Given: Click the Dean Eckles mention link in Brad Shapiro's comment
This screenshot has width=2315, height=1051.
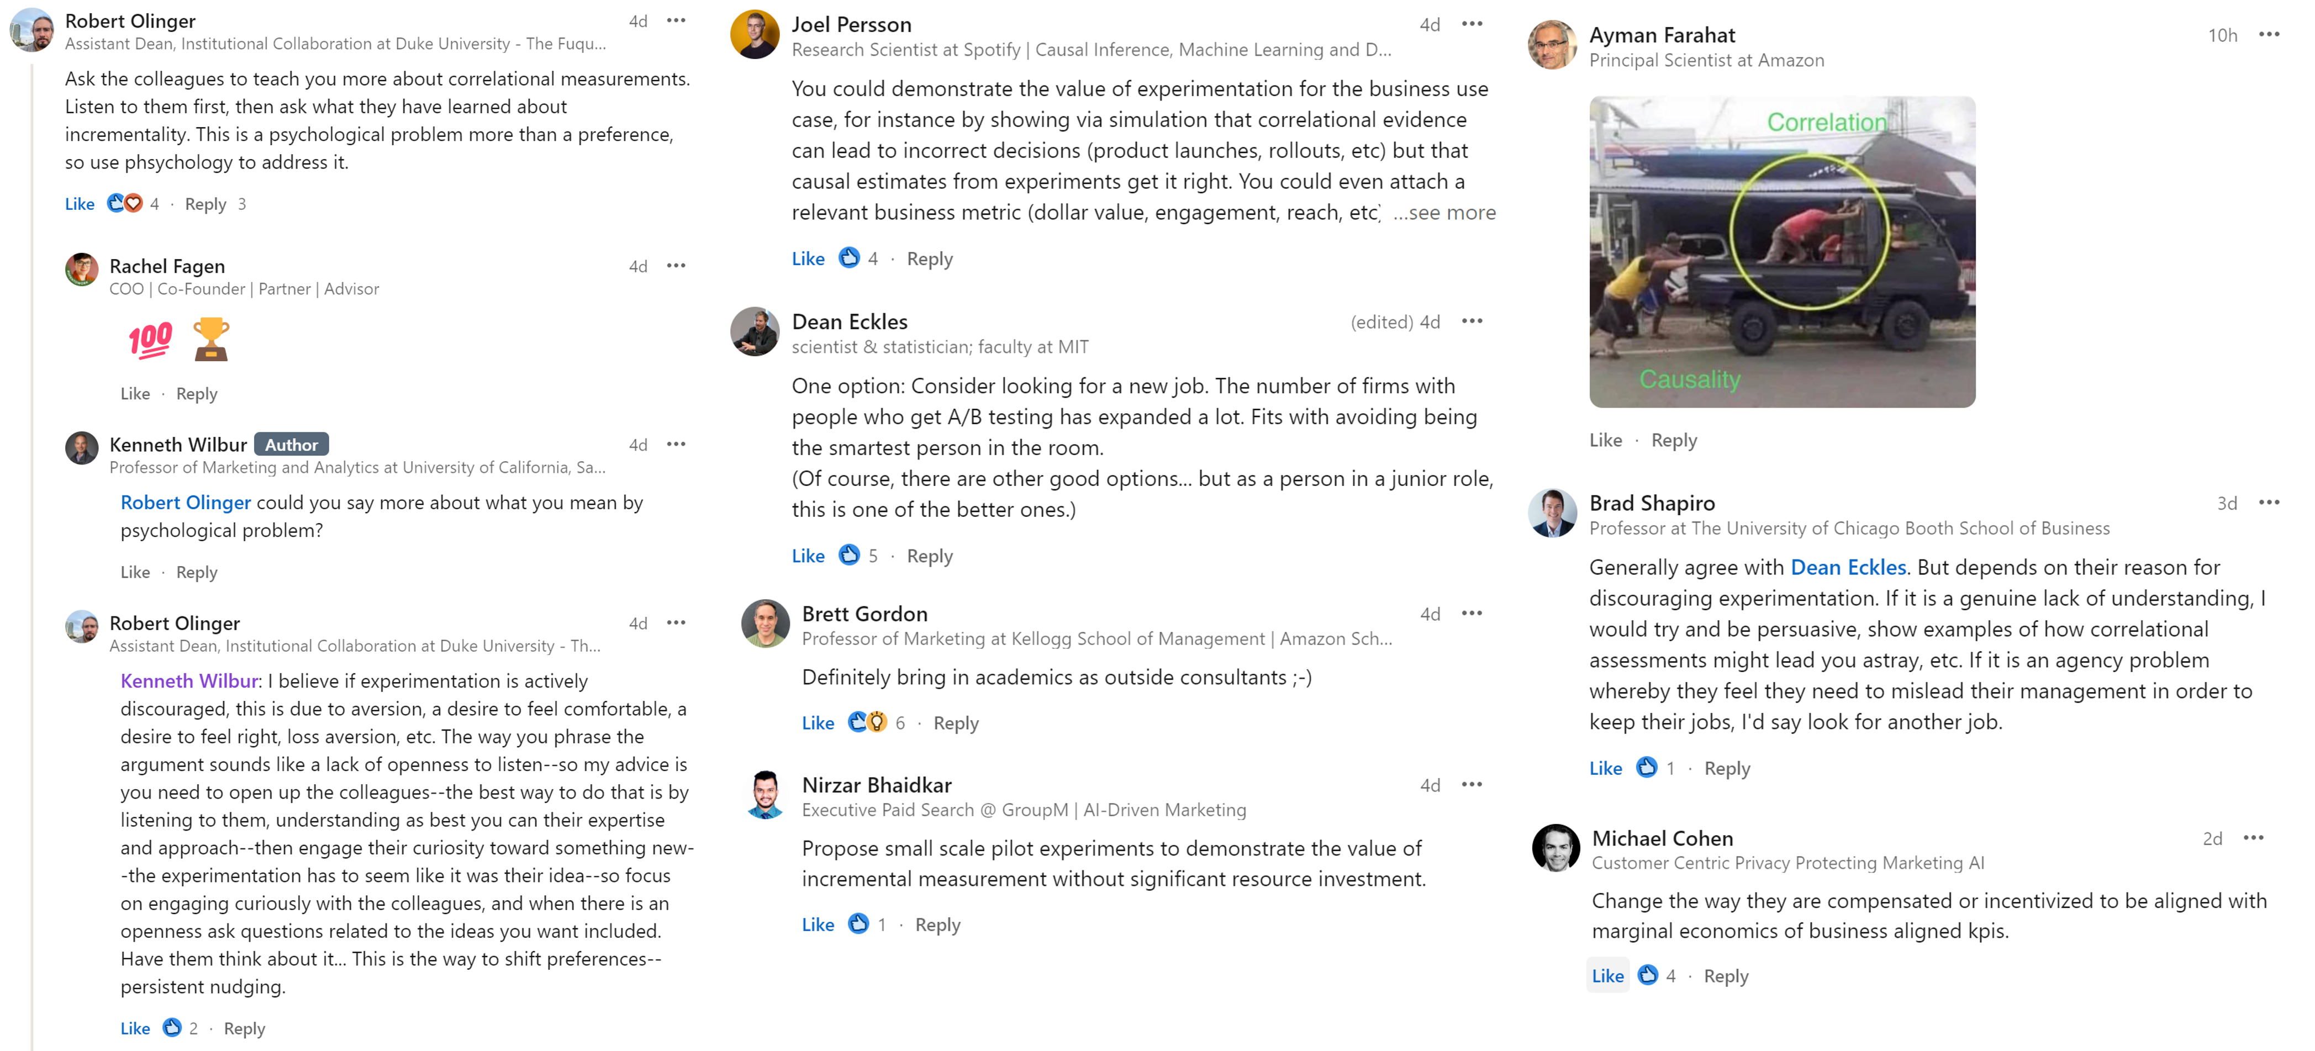Looking at the screenshot, I should [x=1848, y=568].
